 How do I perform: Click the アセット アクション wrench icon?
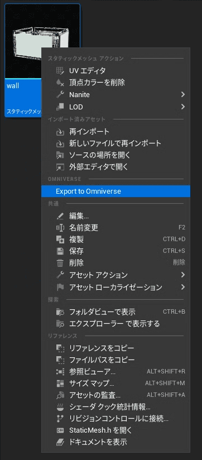coord(60,275)
